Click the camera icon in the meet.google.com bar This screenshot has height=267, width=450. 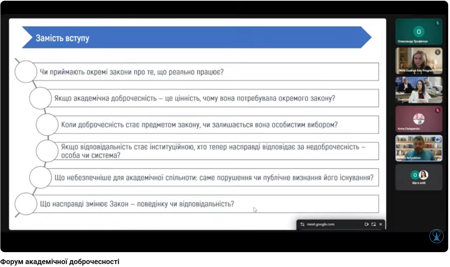click(366, 225)
